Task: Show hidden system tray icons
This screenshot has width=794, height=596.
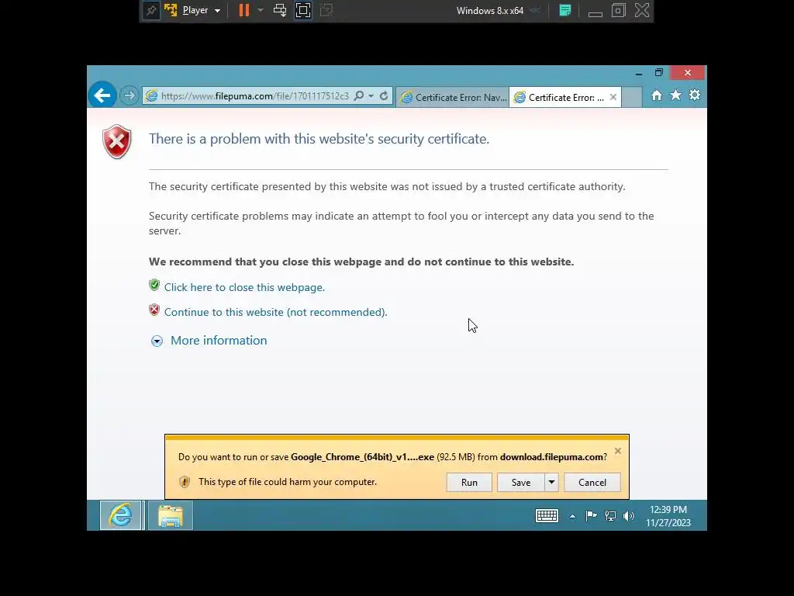Action: pos(572,516)
